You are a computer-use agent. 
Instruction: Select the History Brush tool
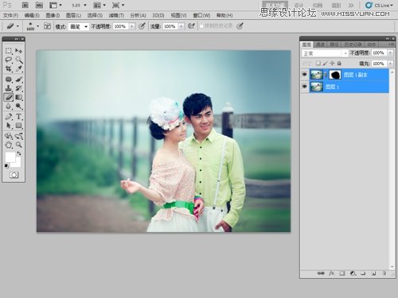tap(18, 88)
